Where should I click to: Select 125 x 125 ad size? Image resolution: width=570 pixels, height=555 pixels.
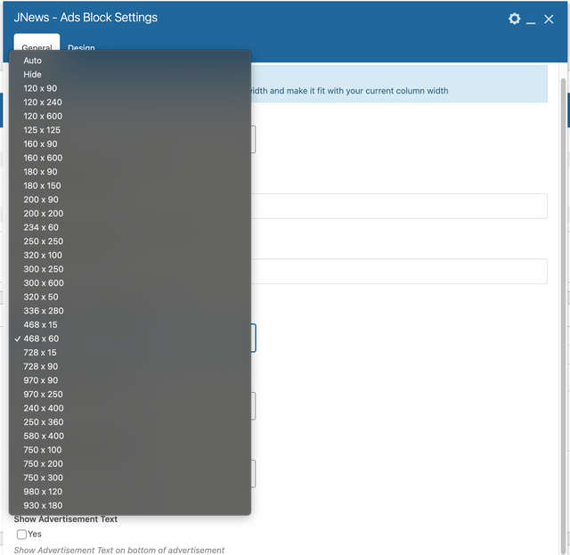point(130,130)
